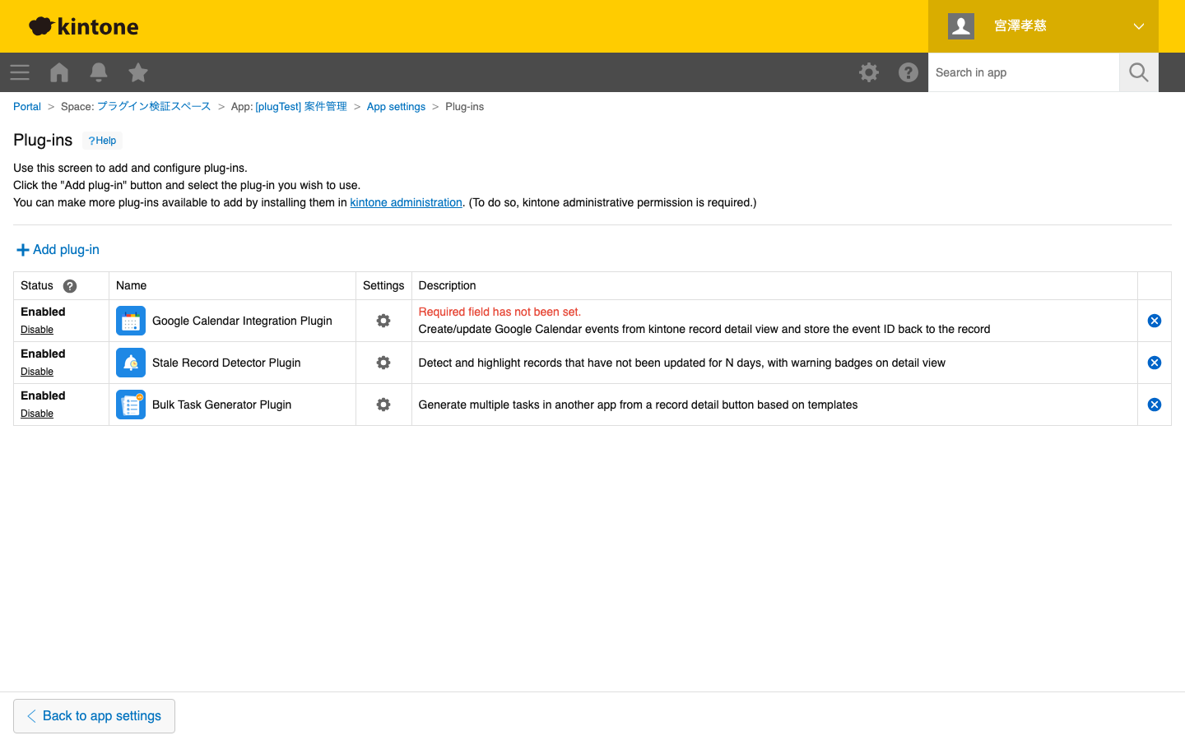1185x740 pixels.
Task: Click Back to app settings
Action: pos(94,716)
